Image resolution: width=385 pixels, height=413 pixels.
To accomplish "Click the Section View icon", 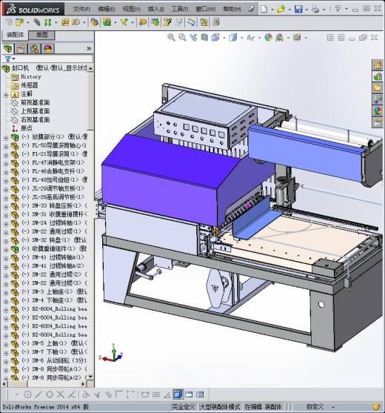I will coord(204,37).
